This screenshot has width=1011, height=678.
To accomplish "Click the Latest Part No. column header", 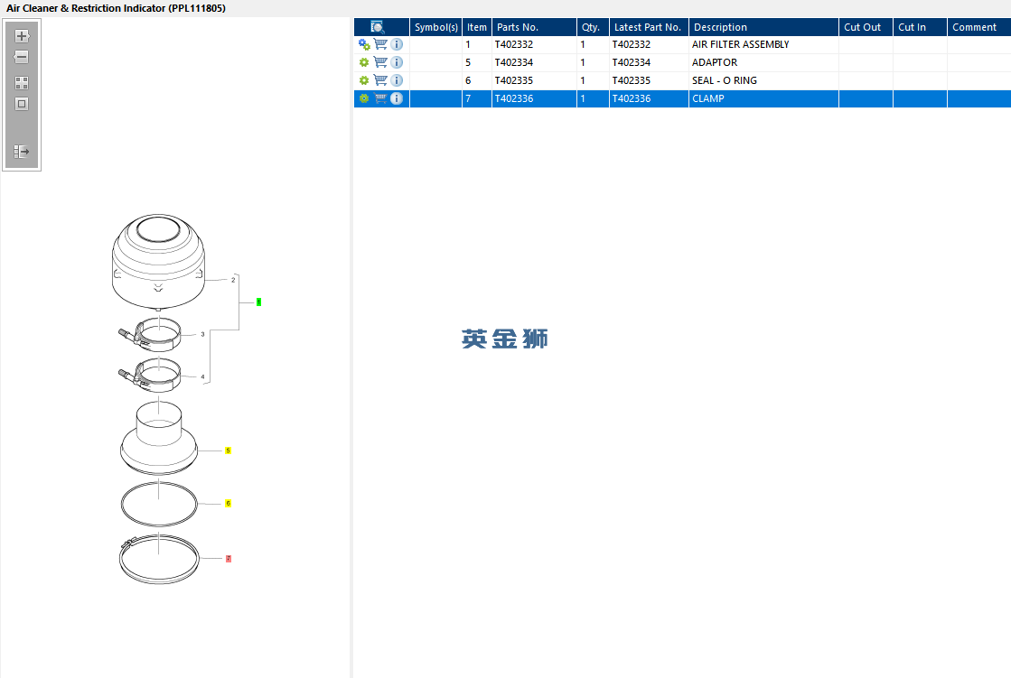I will point(649,27).
